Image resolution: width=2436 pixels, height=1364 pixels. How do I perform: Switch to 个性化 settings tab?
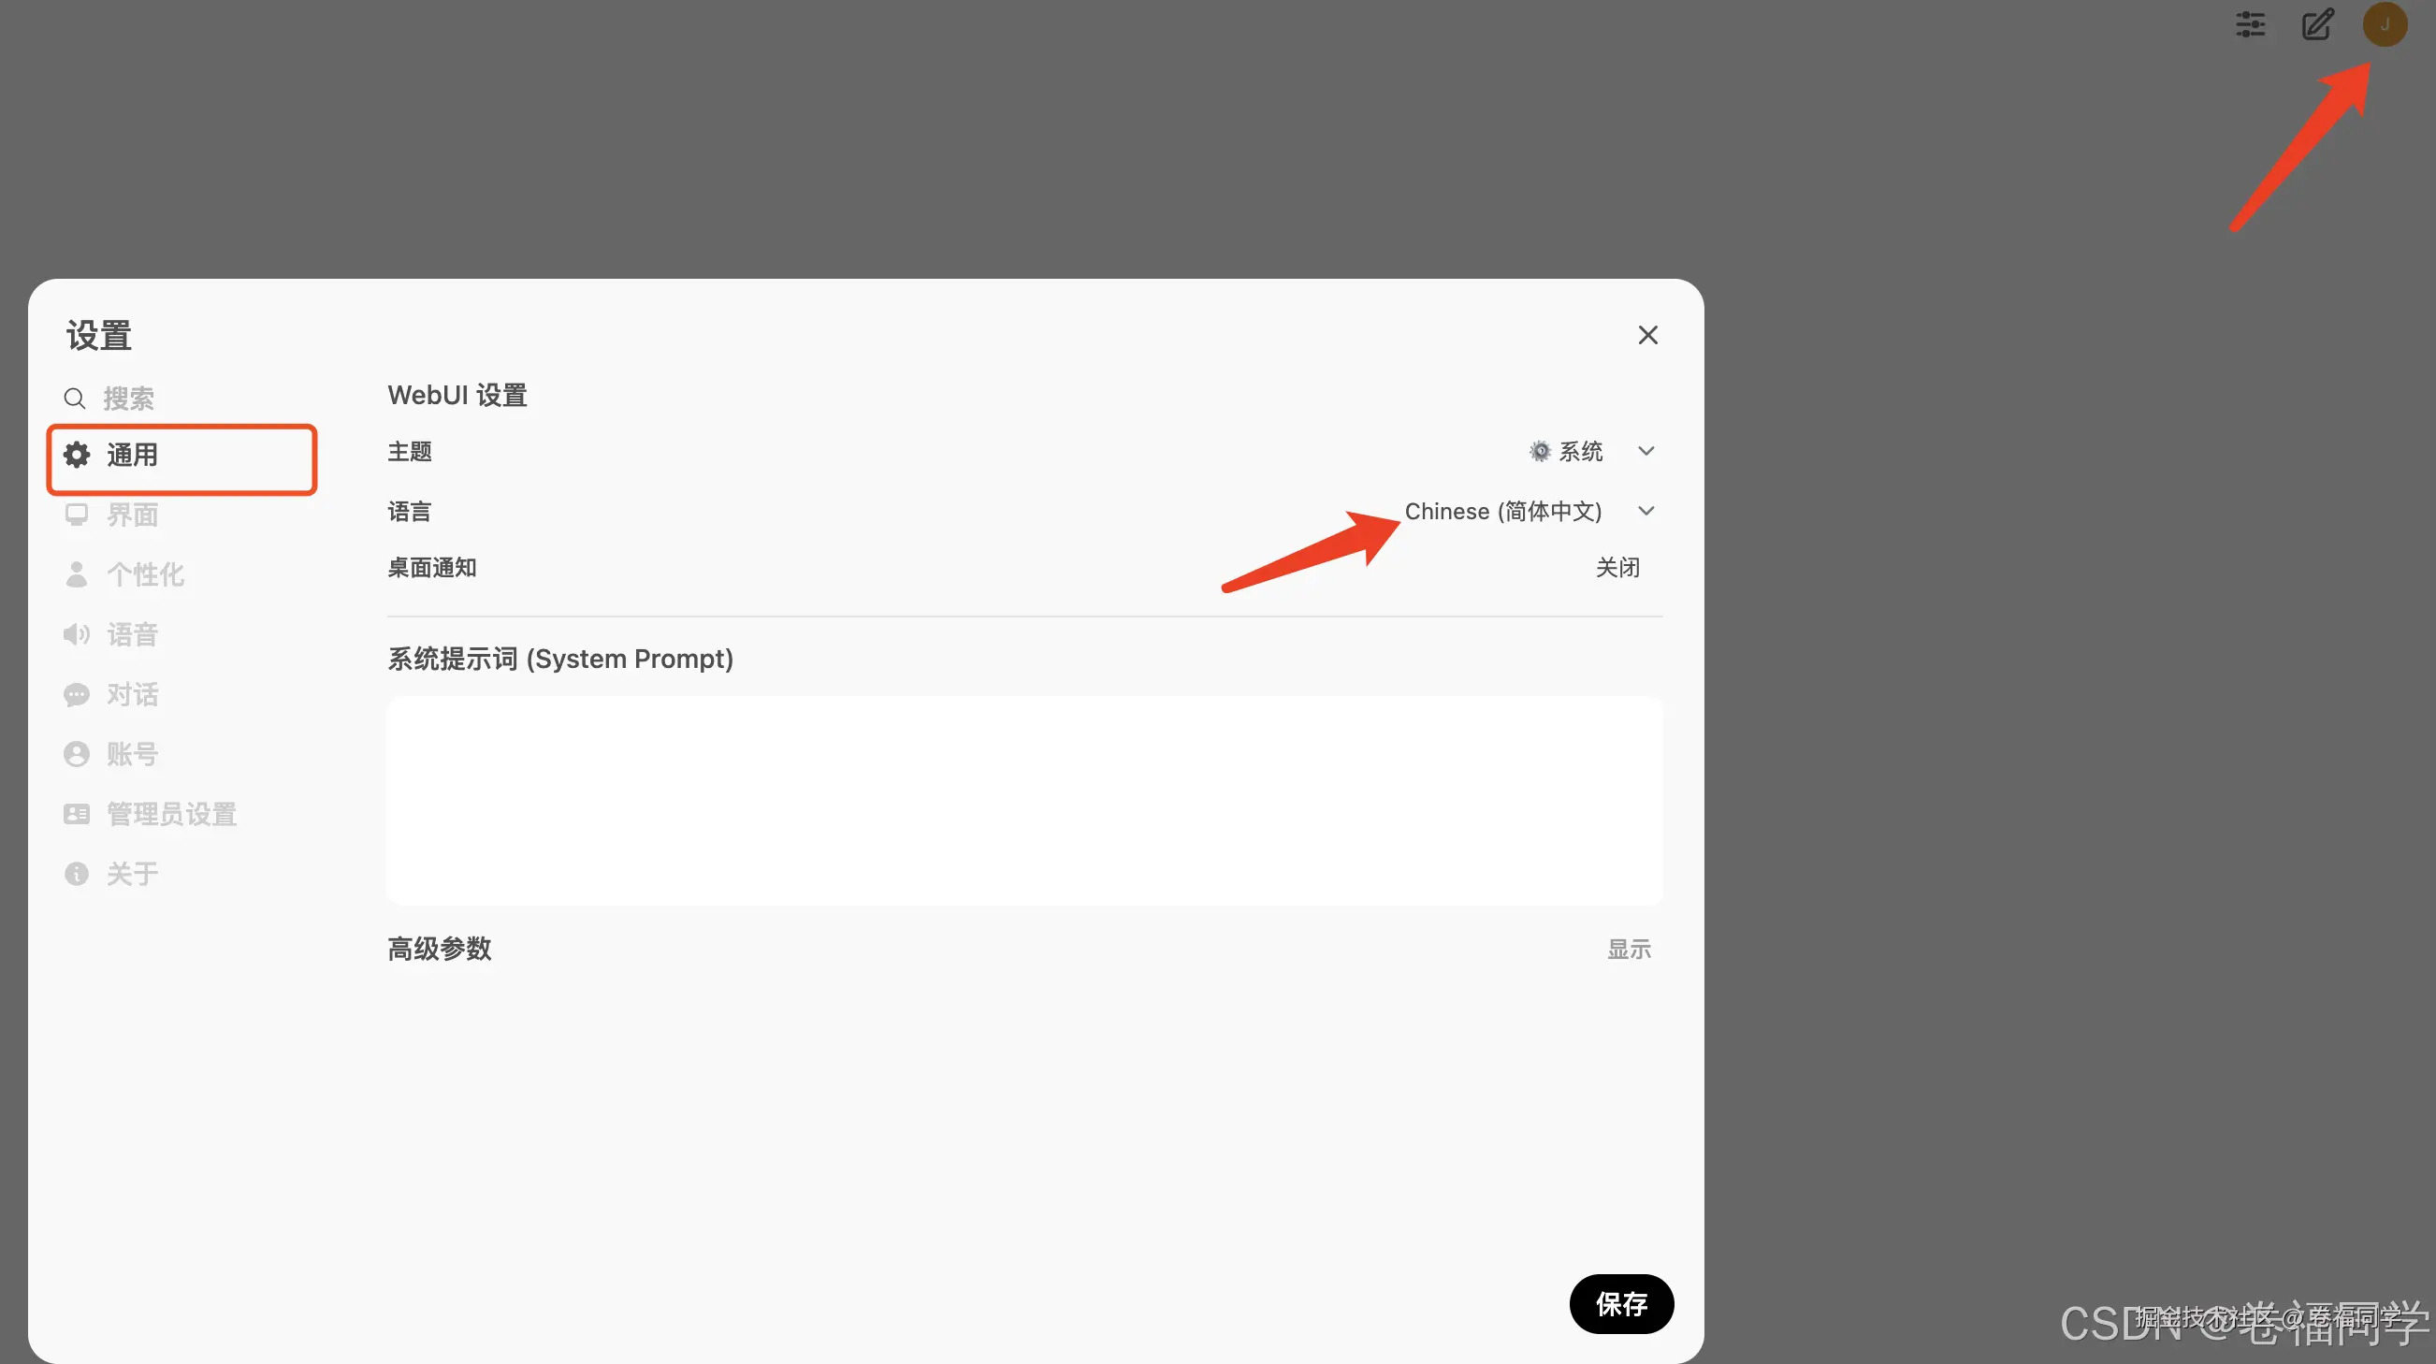[x=145, y=574]
